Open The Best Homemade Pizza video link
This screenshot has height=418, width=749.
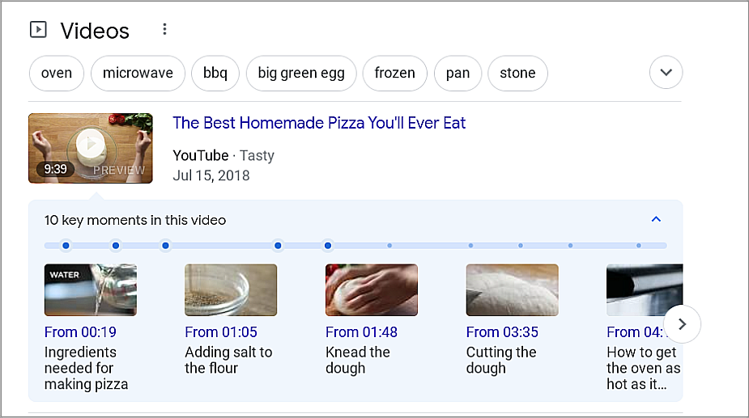(x=319, y=123)
